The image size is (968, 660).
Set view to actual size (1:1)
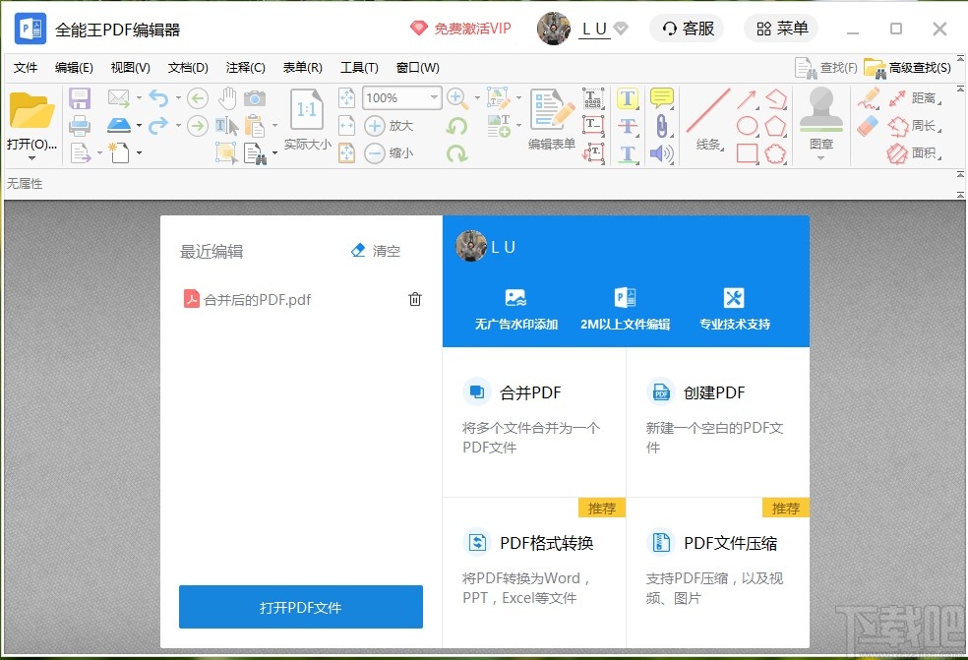pos(307,120)
